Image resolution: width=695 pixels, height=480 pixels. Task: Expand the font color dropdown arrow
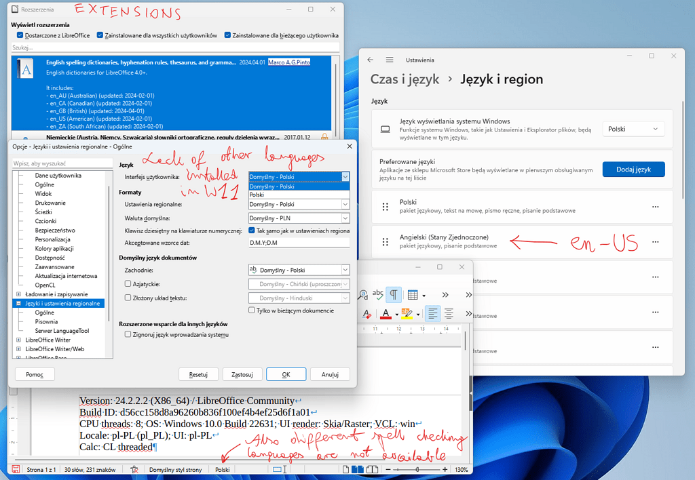(396, 314)
